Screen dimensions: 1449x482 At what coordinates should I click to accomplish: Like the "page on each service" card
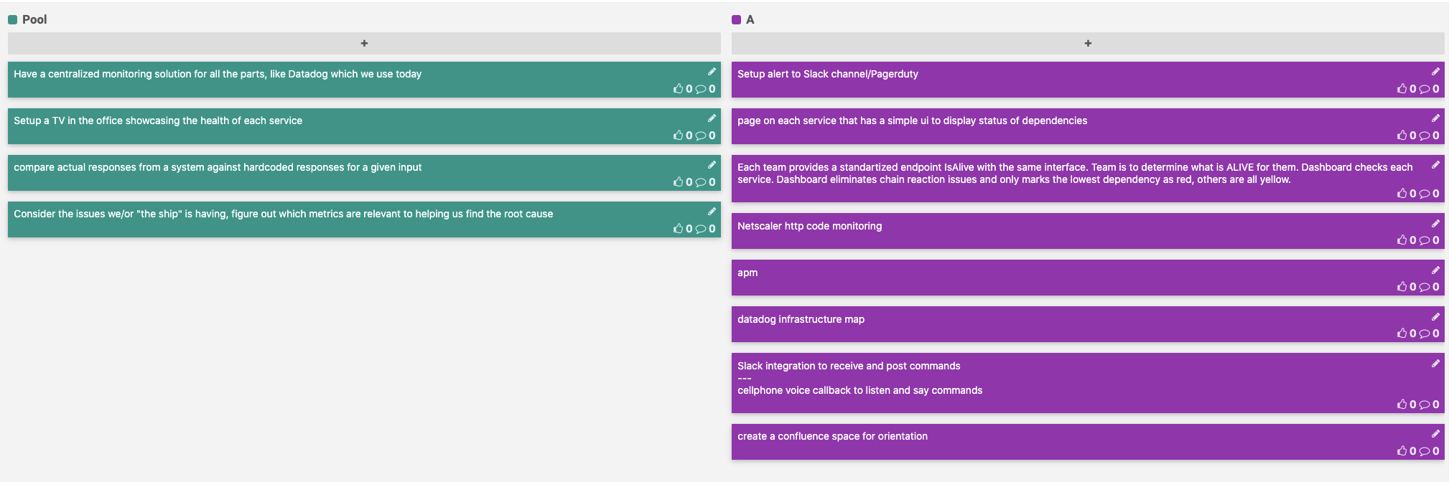[x=1402, y=136]
